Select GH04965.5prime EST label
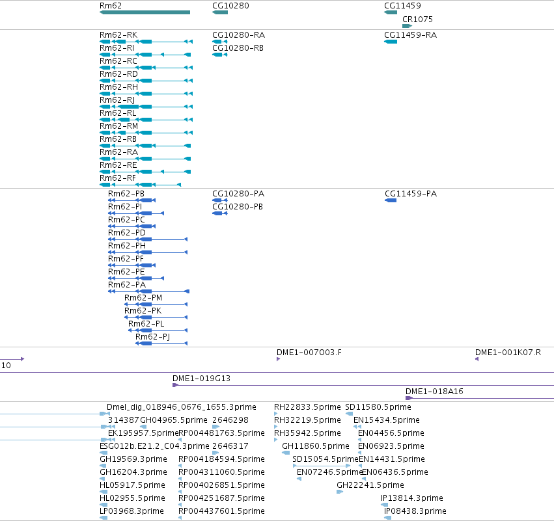554x521 pixels. 174,420
